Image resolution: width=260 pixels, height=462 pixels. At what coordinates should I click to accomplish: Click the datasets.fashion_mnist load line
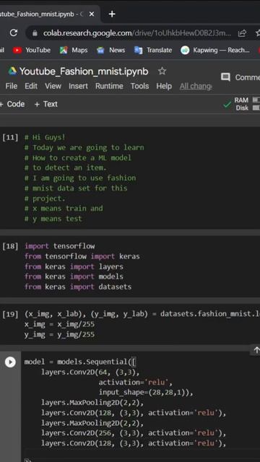(142, 314)
